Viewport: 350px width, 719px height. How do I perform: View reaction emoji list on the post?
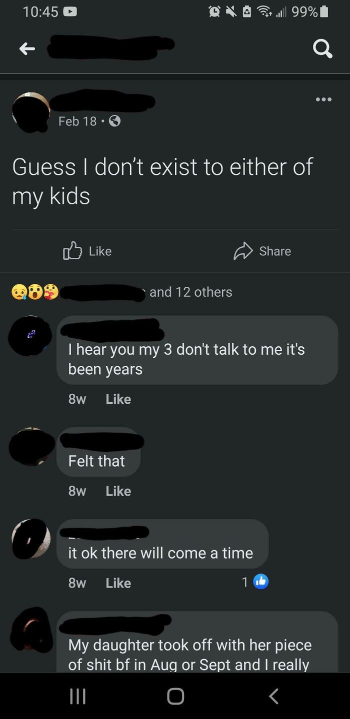(x=35, y=292)
